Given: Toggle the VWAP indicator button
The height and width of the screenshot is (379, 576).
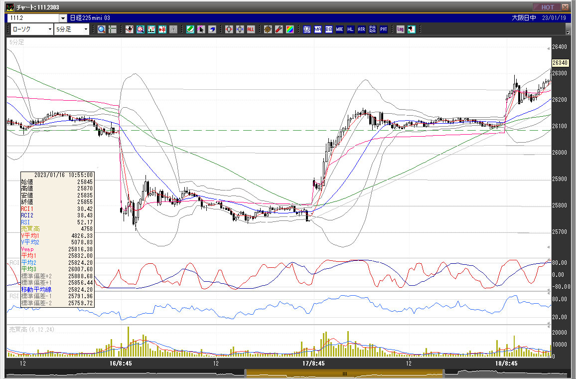Looking at the screenshot, I should click(307, 29).
